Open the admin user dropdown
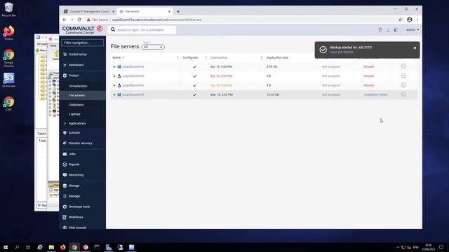 click(x=413, y=29)
